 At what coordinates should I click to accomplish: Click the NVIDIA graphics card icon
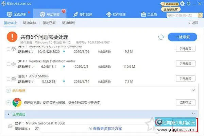coord(10,126)
